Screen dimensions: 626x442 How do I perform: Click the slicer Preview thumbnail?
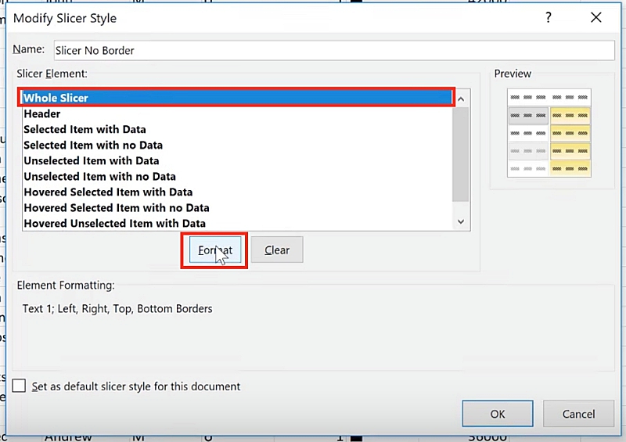pos(549,133)
